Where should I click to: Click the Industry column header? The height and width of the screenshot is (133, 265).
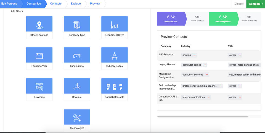[185, 46]
